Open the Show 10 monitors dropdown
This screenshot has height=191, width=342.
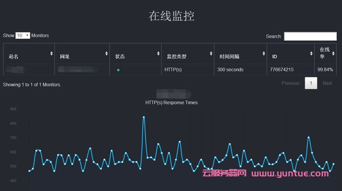click(x=22, y=36)
